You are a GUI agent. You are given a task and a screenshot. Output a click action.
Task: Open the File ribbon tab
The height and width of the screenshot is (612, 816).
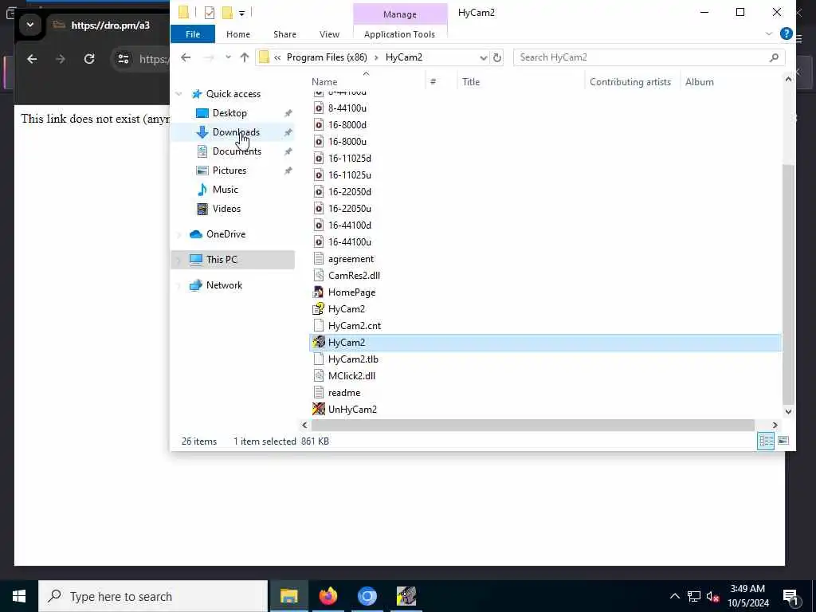tap(193, 34)
